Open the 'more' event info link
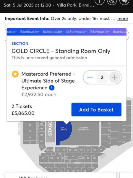133x178 pixels. [123, 18]
